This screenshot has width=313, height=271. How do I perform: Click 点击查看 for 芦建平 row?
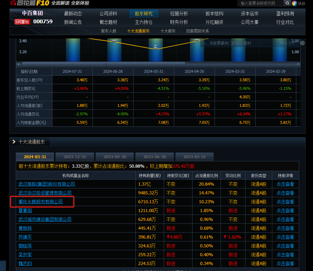click(285, 237)
